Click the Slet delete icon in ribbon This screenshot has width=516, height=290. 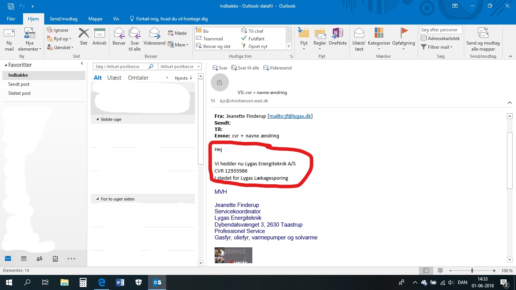[83, 34]
